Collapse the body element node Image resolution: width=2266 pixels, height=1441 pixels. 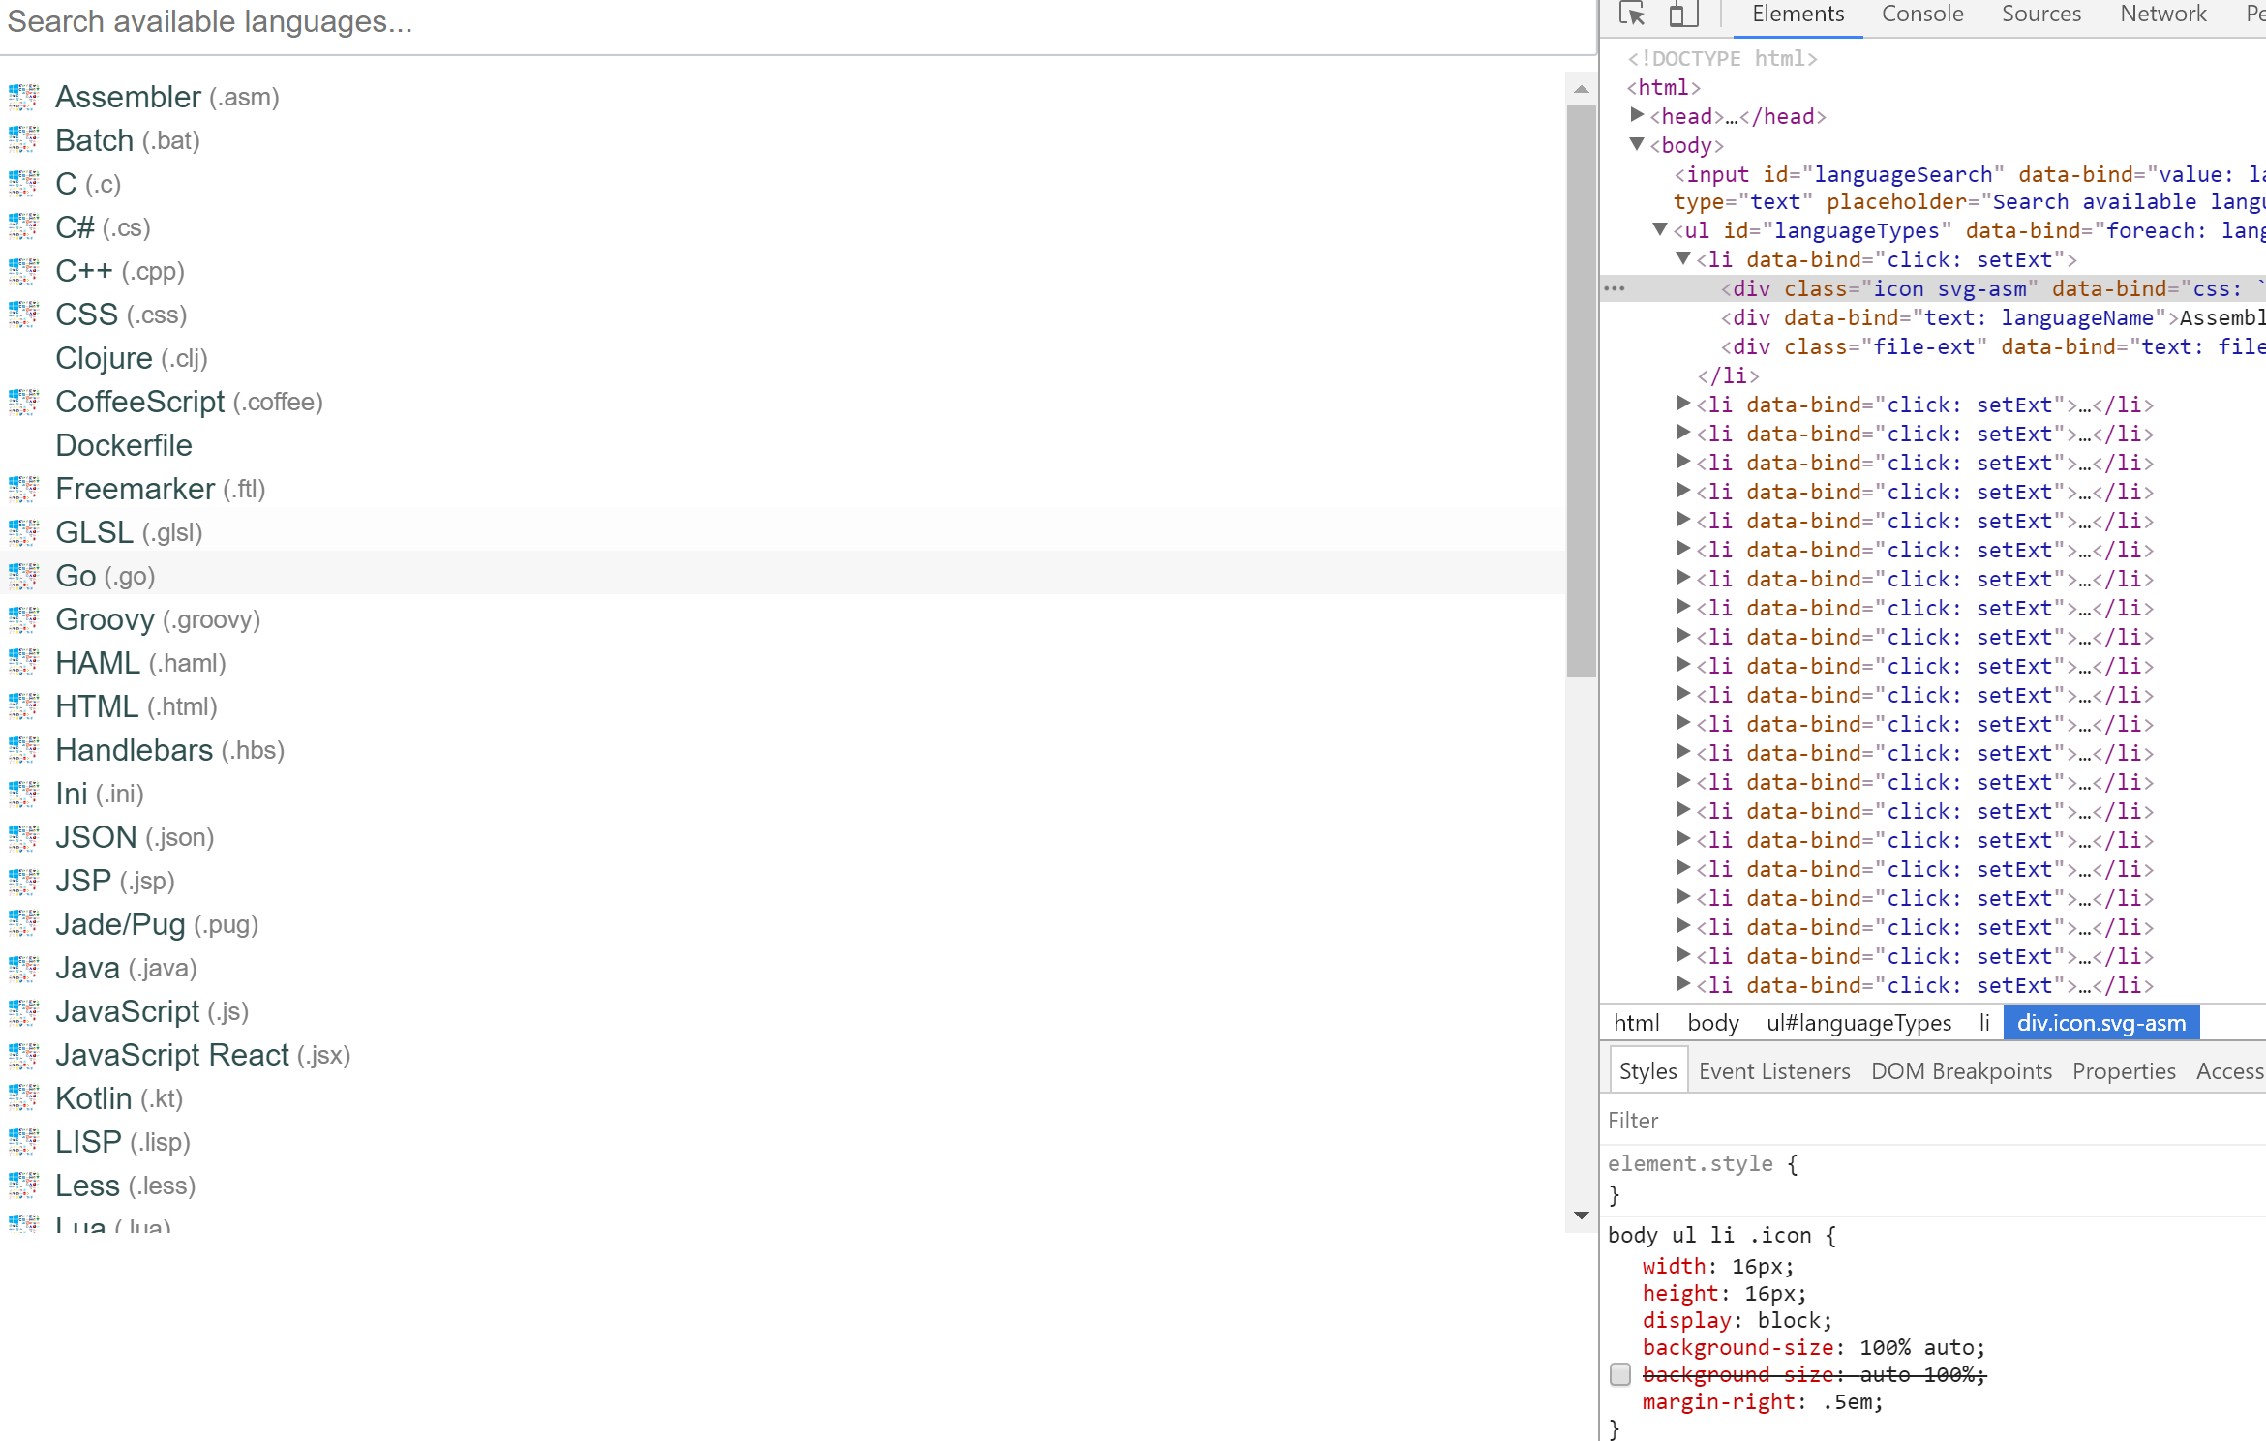click(1637, 144)
